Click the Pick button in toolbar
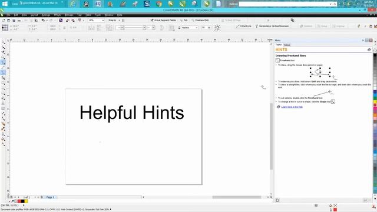The image size is (377, 212). (184, 21)
